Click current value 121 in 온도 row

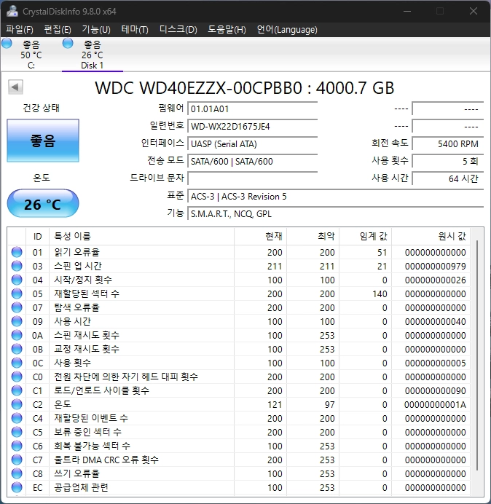[x=275, y=404]
